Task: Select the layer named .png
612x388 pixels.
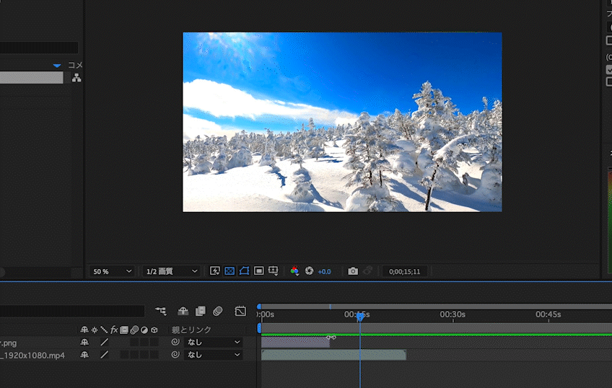Action: [9, 343]
